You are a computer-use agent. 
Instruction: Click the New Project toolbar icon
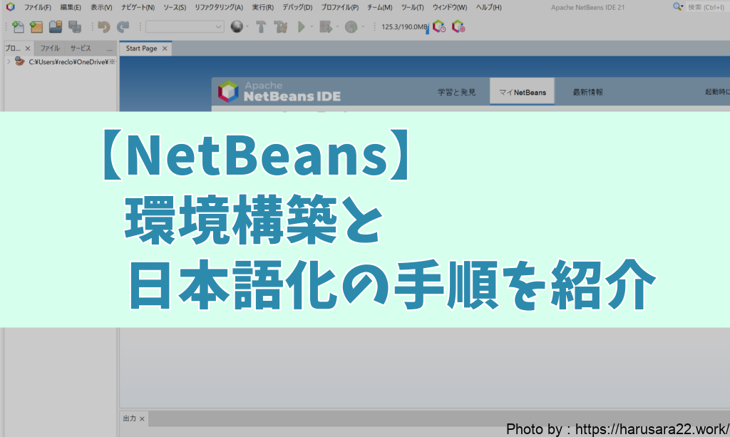point(36,27)
